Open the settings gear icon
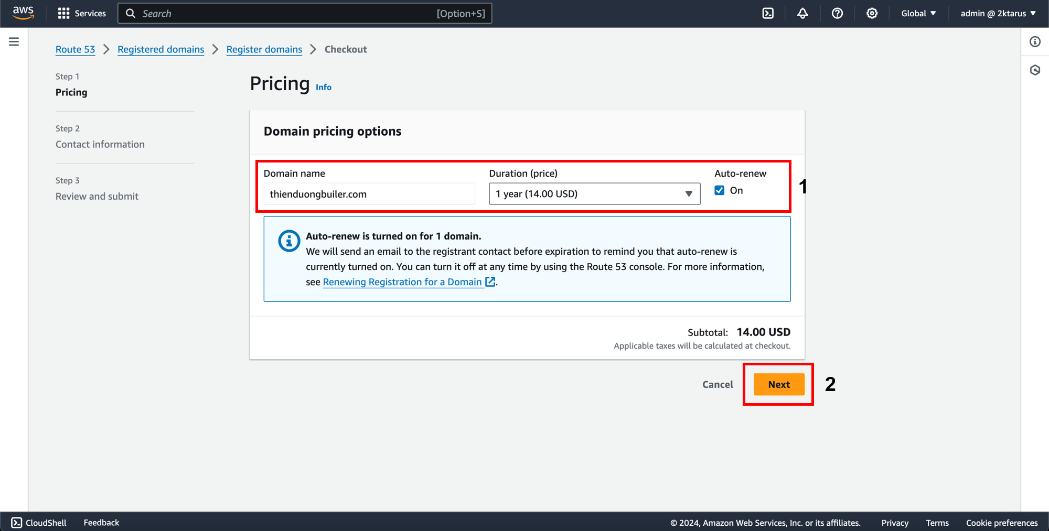 (872, 13)
